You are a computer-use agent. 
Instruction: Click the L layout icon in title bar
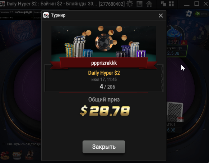coord(139,4)
